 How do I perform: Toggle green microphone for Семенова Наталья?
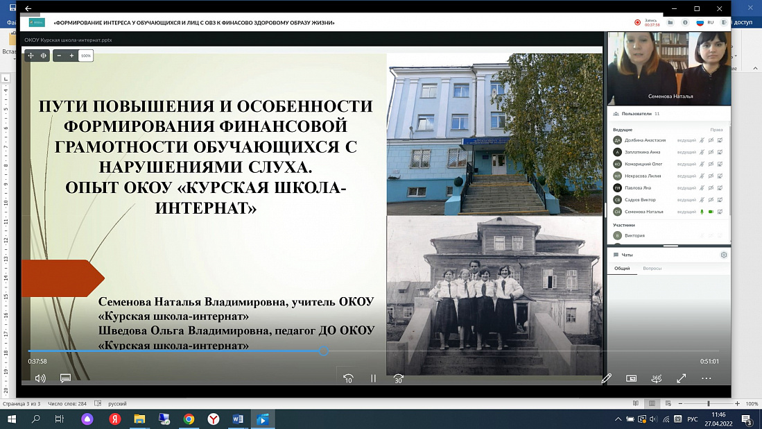coord(702,212)
